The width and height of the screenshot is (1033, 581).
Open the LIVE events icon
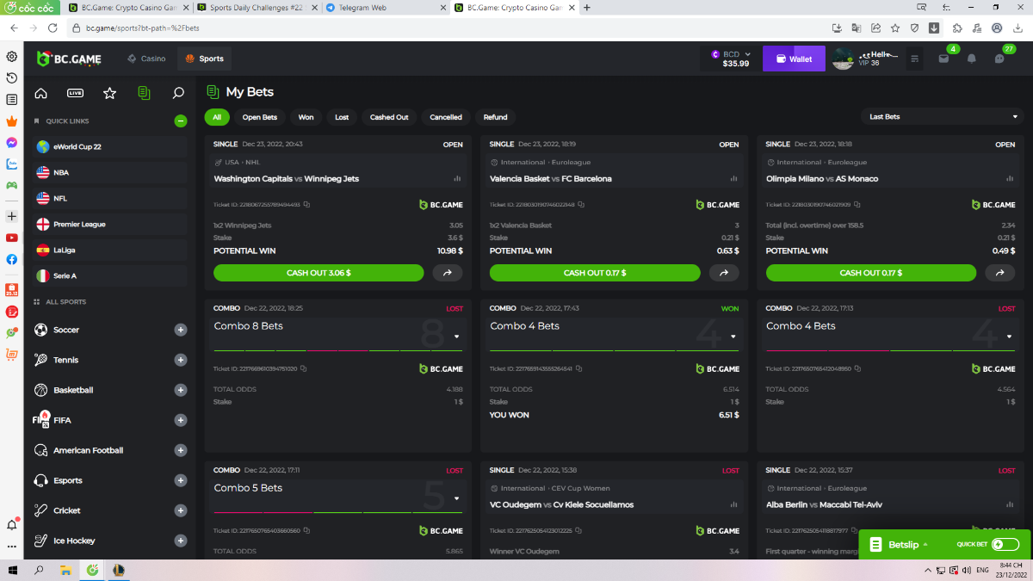pos(75,93)
